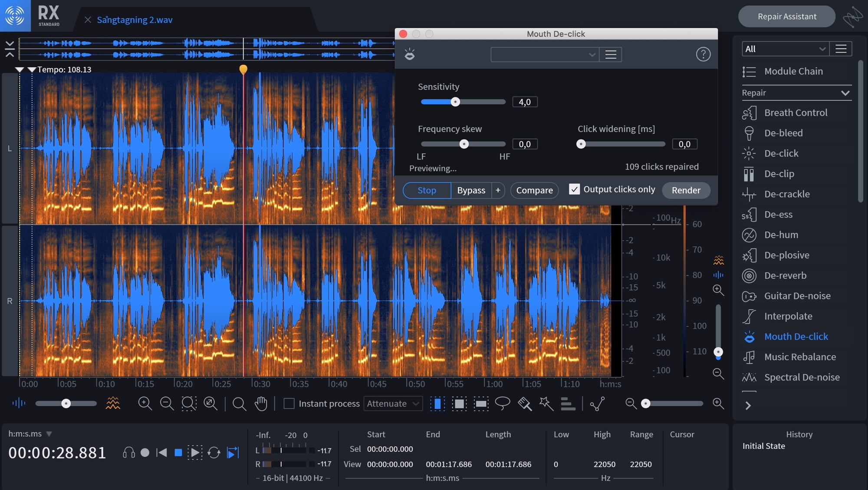This screenshot has height=490, width=868.
Task: Open Spectral De-noise module
Action: [x=791, y=377]
